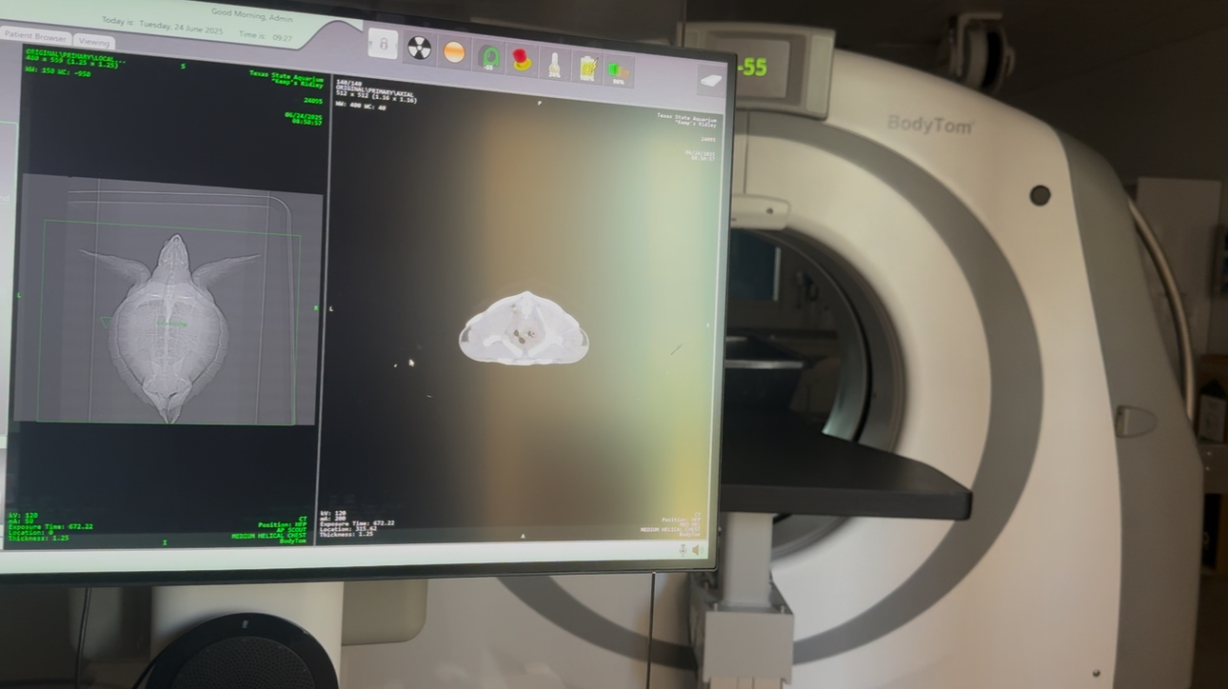Click the WW 350 WC -950 window text
Image resolution: width=1228 pixels, height=689 pixels.
pyautogui.click(x=58, y=73)
